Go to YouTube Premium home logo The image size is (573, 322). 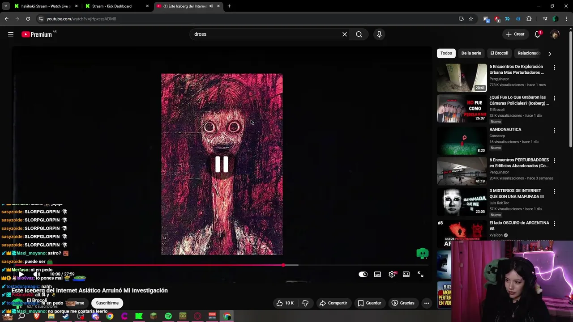(x=37, y=34)
